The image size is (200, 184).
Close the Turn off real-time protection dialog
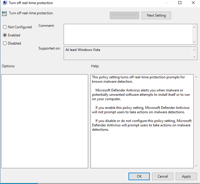(x=193, y=3)
